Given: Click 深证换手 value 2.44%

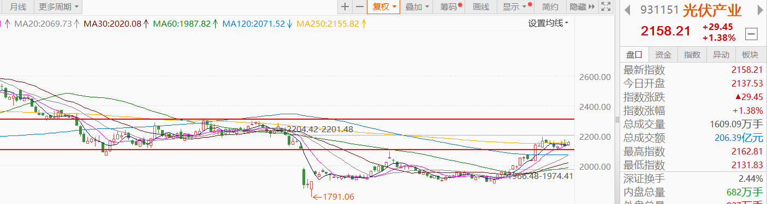Looking at the screenshot, I should point(750,178).
